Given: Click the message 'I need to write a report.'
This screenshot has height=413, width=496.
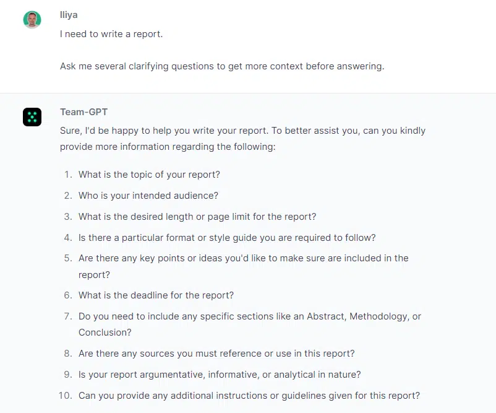Looking at the screenshot, I should pos(111,34).
